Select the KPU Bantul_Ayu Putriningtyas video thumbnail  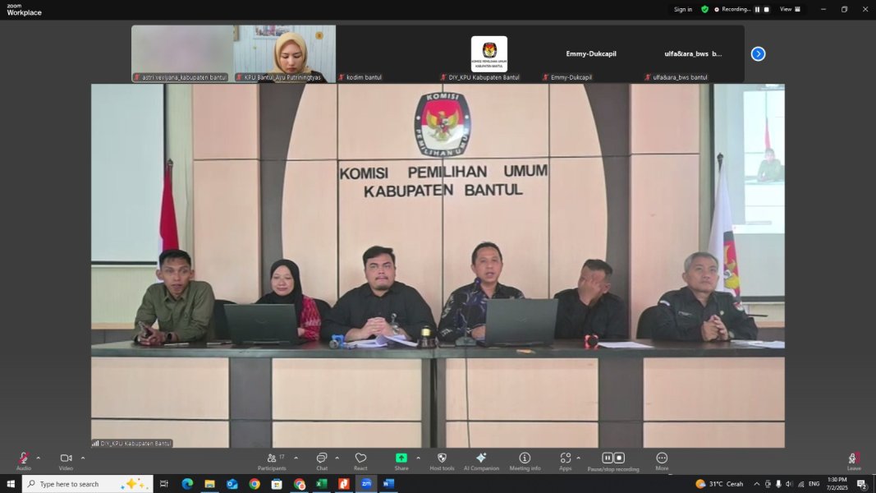click(284, 53)
